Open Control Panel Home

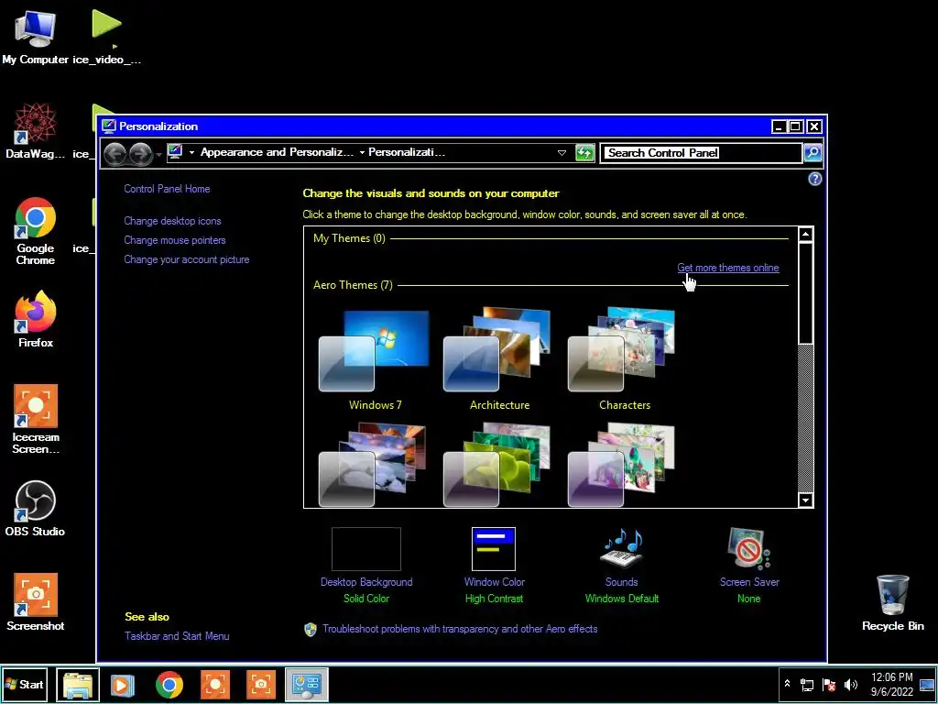[x=167, y=189]
